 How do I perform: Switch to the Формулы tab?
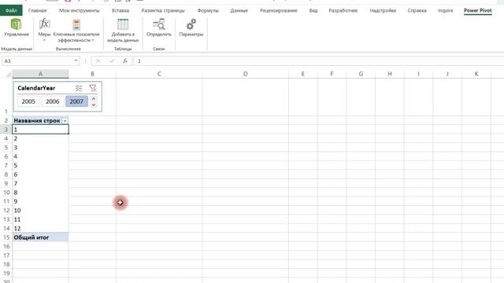tap(208, 10)
